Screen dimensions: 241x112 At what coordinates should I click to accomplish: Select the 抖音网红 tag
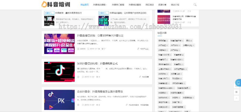(163, 45)
